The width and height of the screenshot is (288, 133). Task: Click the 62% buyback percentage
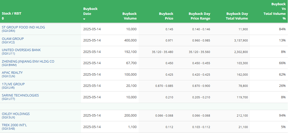[x=283, y=74]
